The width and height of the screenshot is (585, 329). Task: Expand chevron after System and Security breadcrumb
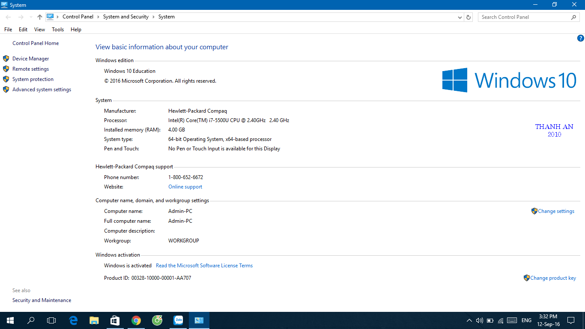click(153, 17)
